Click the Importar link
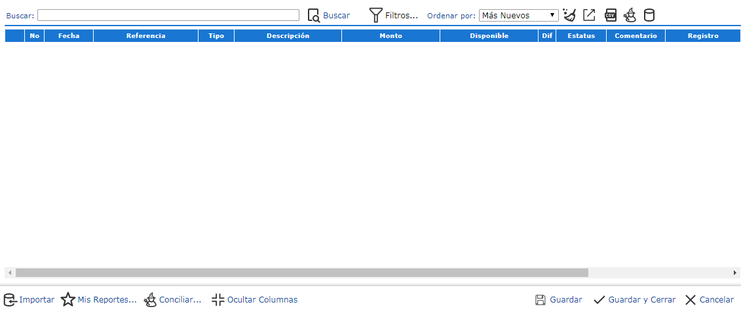Viewport: 741px width, 313px height. tap(37, 300)
